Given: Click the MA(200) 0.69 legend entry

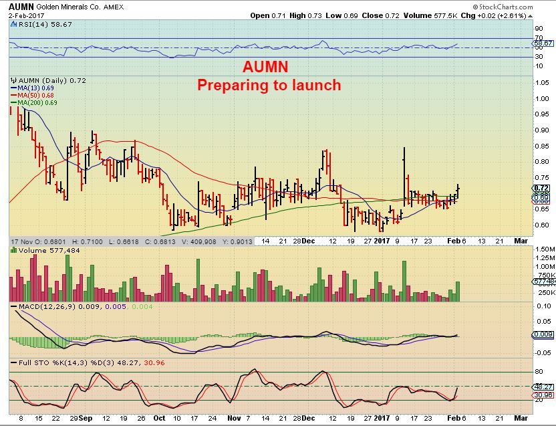Looking at the screenshot, I should pos(34,102).
